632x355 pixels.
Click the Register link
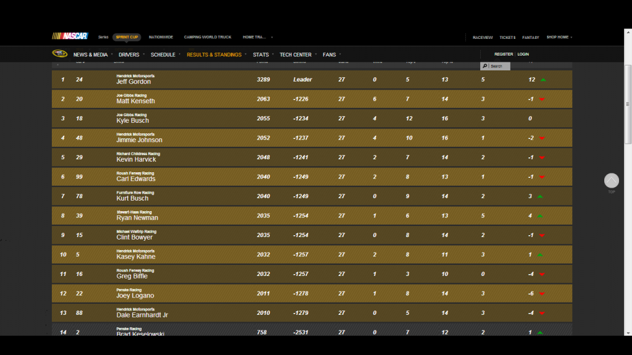click(503, 54)
